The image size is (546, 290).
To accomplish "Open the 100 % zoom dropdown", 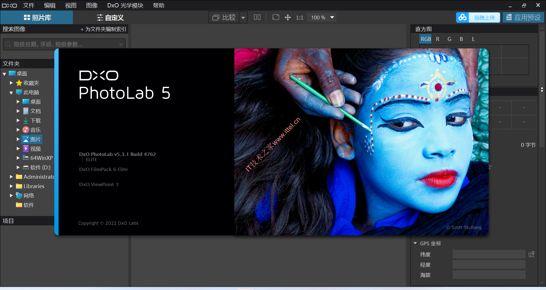I will click(x=332, y=17).
